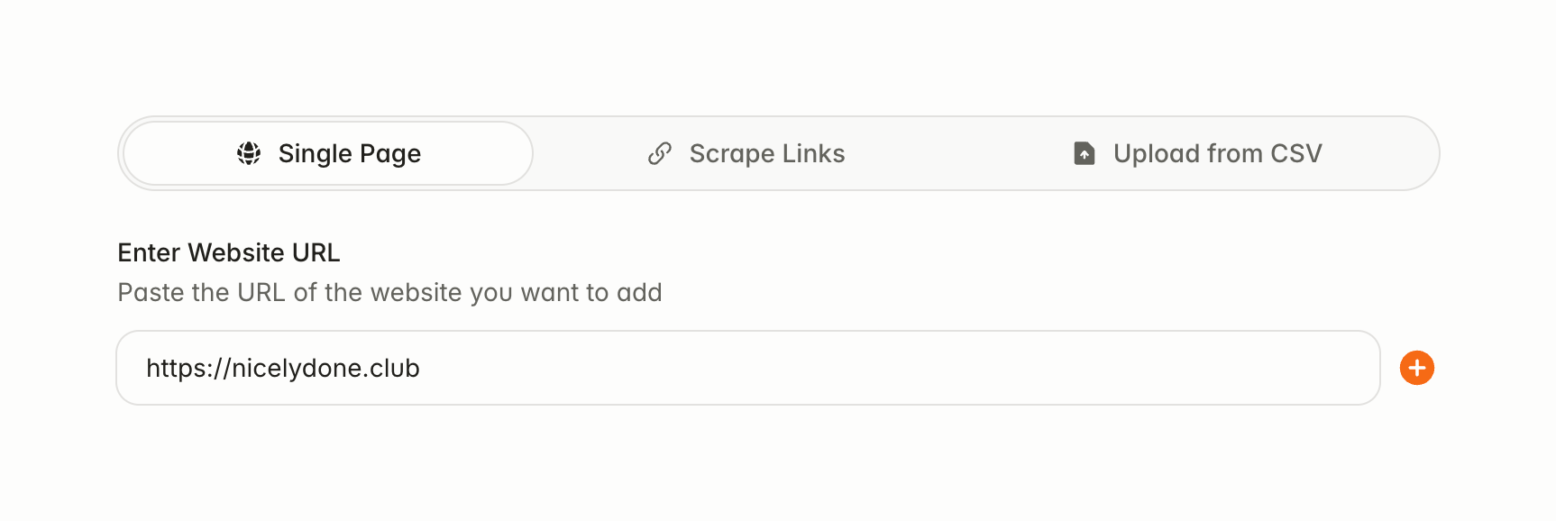Switch to the Scrape Links tab

[746, 153]
